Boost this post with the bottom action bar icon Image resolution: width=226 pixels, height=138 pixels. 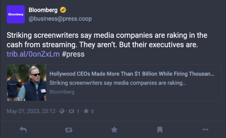(x=69, y=130)
